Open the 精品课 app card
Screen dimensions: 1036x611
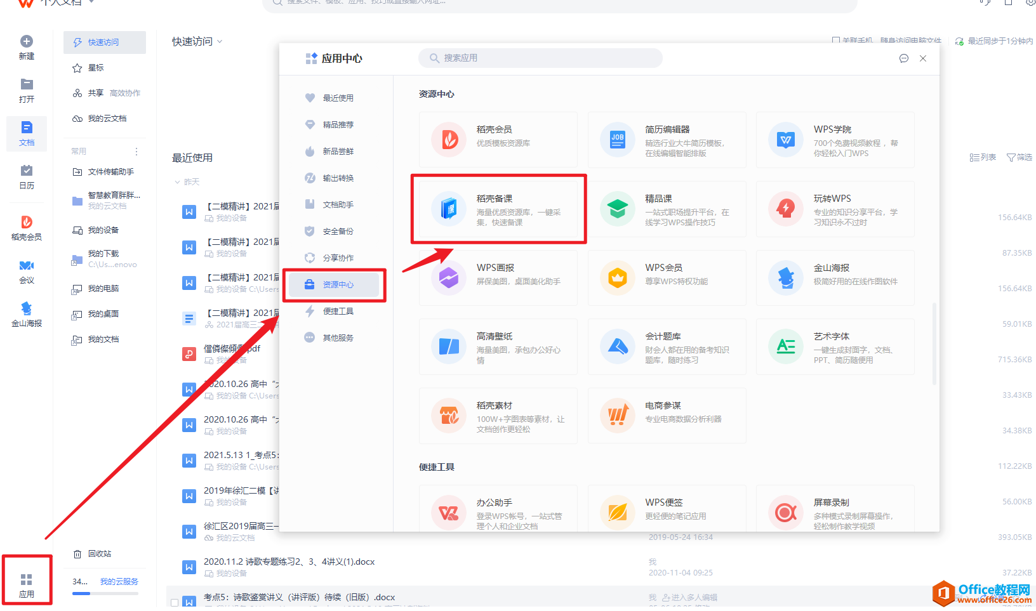click(667, 209)
